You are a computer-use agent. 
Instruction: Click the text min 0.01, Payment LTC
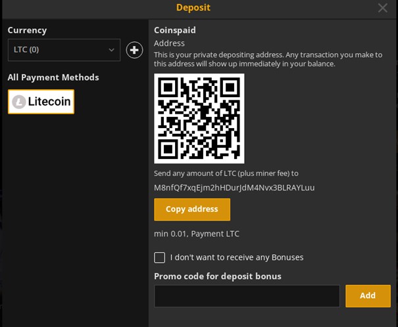point(197,234)
